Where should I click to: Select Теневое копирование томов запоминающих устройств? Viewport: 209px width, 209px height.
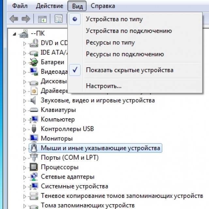point(122,196)
